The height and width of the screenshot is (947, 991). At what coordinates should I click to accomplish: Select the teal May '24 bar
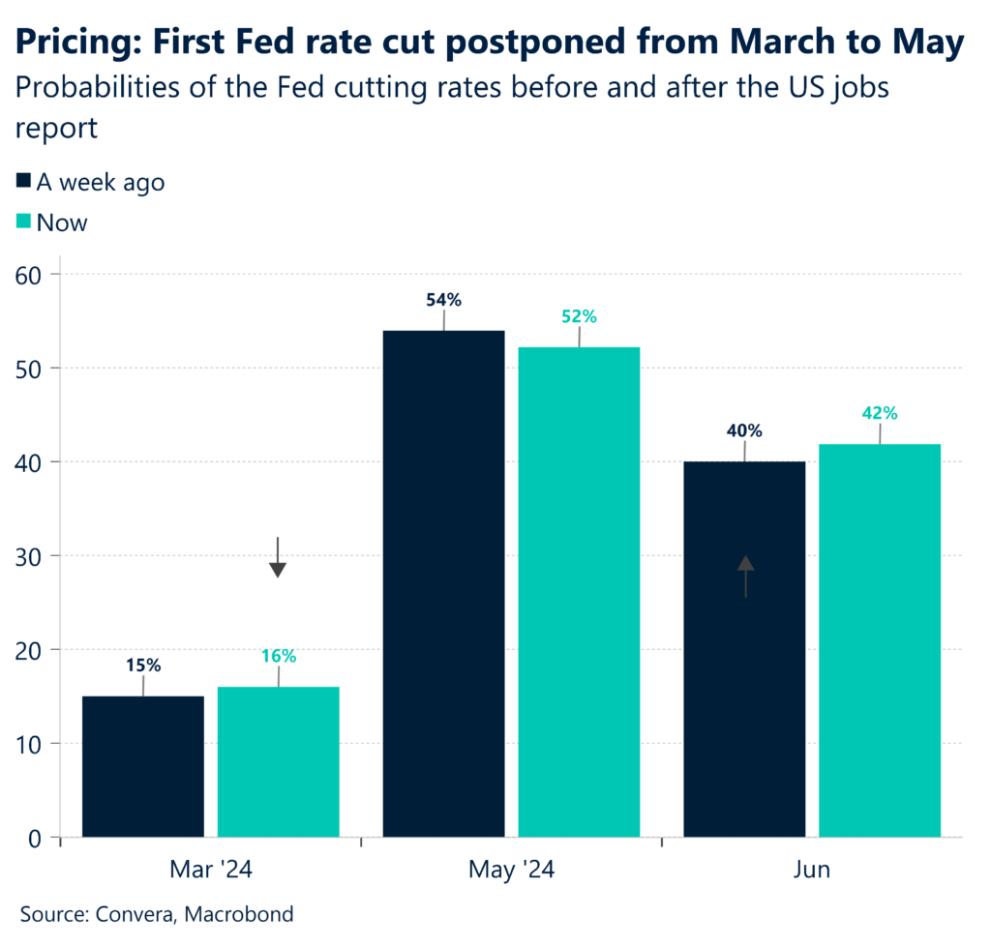click(579, 591)
